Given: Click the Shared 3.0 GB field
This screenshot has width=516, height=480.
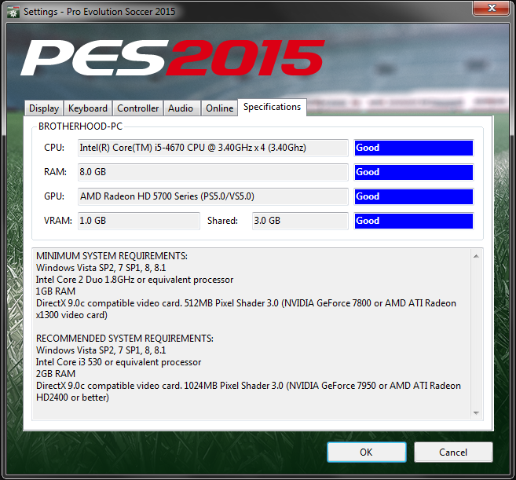Looking at the screenshot, I should click(x=300, y=221).
